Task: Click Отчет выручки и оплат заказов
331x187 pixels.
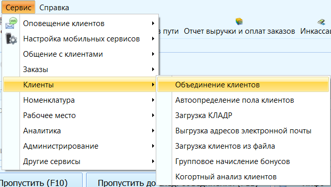Action: (x=239, y=31)
